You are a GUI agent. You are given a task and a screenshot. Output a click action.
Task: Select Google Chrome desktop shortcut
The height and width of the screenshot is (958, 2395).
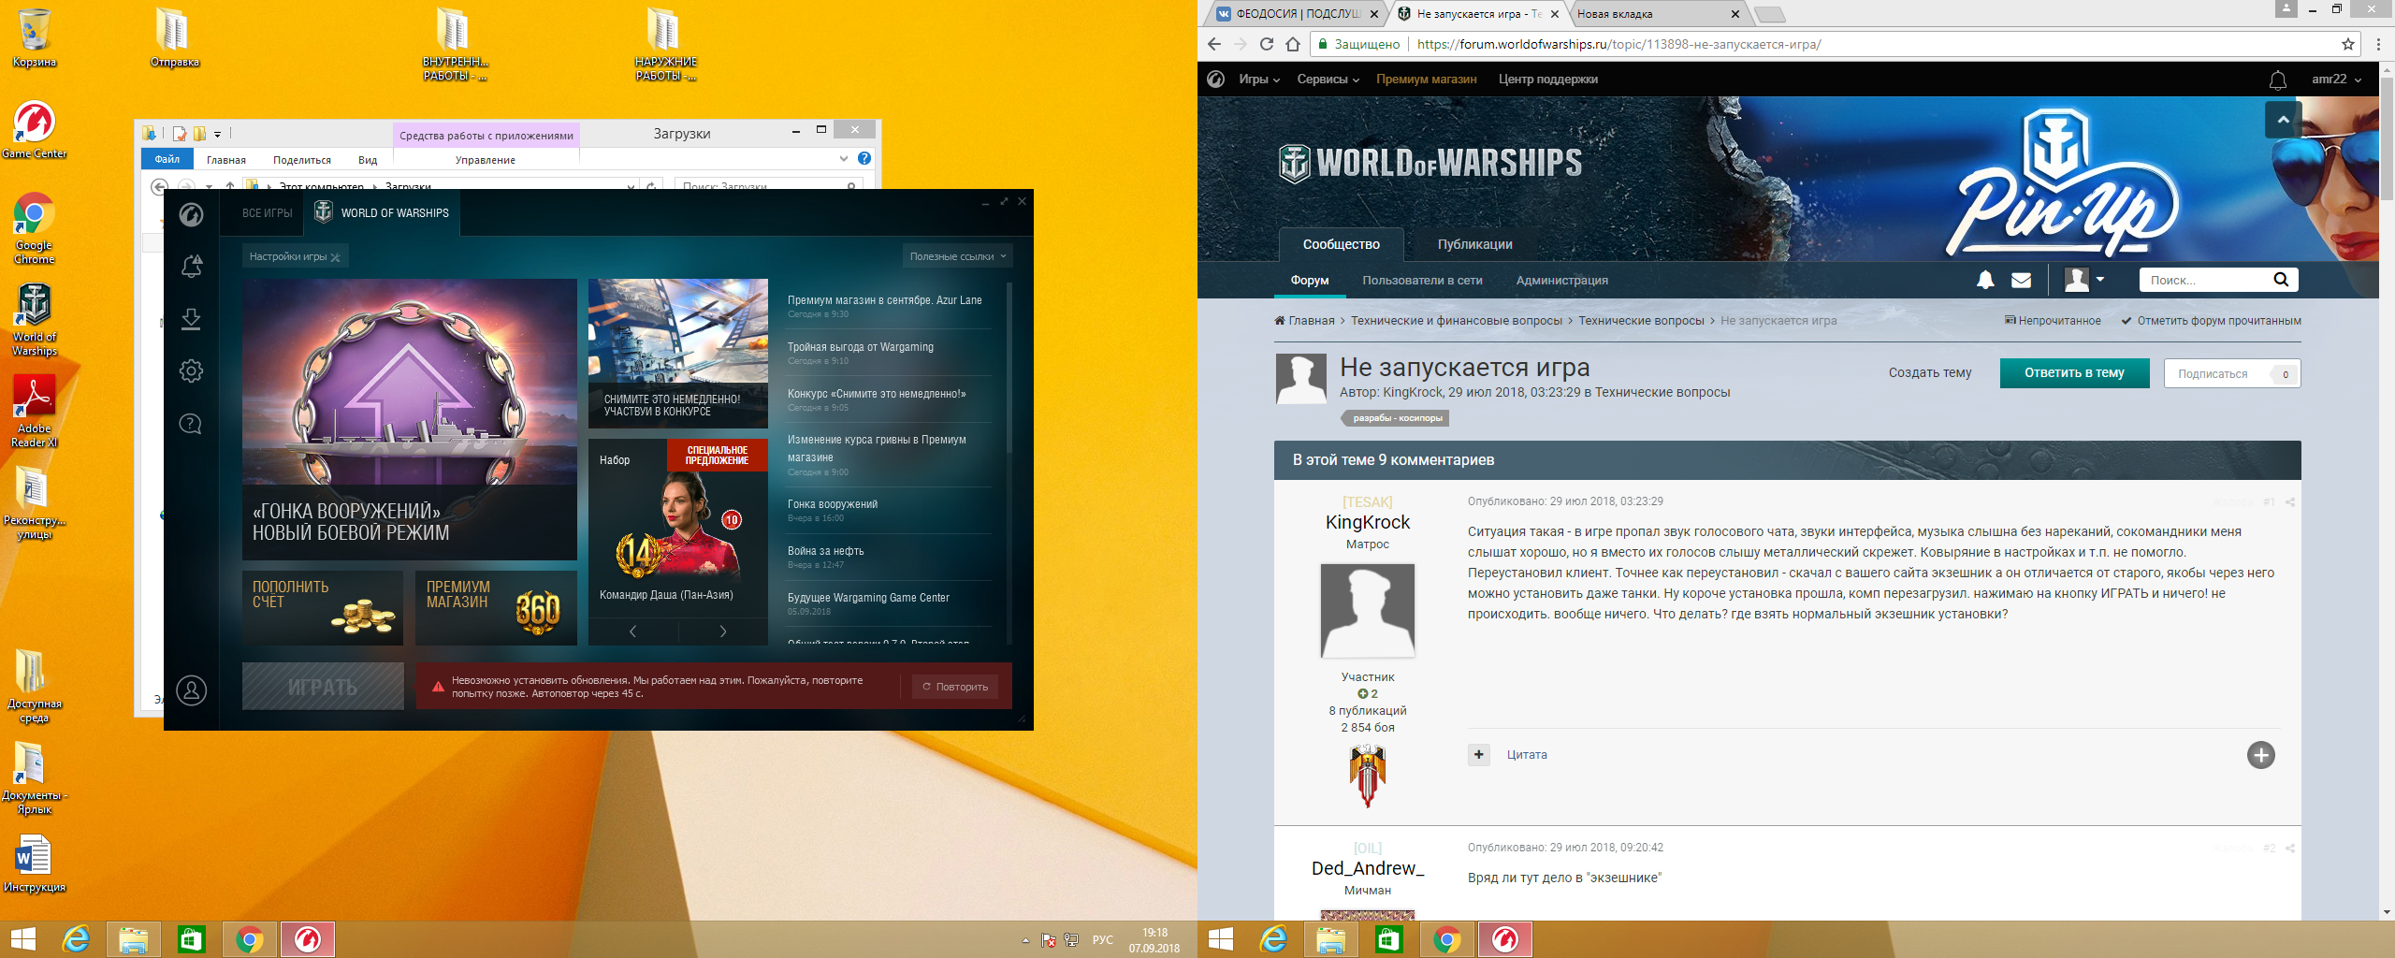click(x=35, y=228)
